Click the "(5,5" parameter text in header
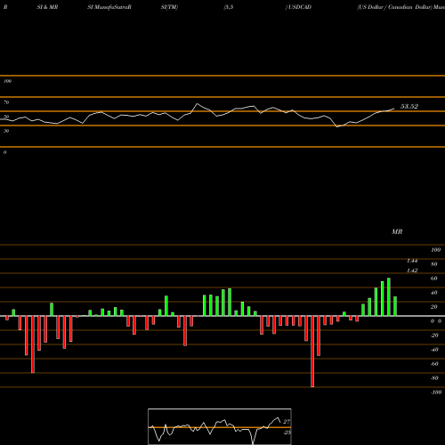 click(229, 7)
